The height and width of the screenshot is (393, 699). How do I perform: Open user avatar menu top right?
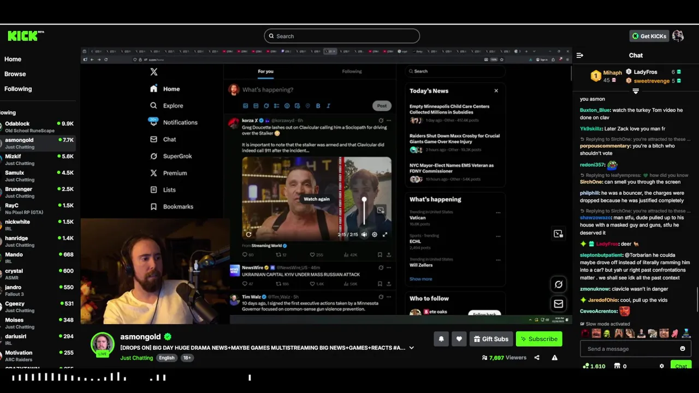click(678, 36)
